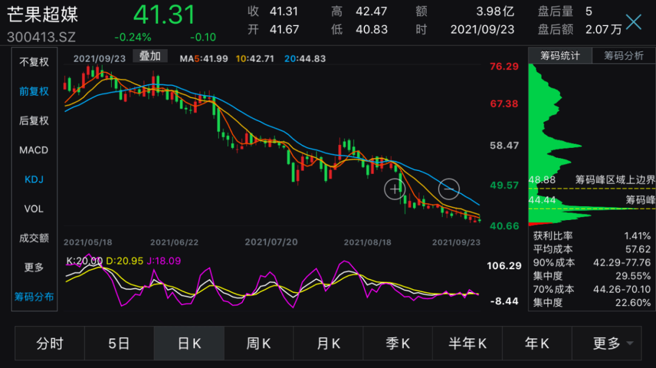Zoom out using the minus magnifier on the chart
The height and width of the screenshot is (368, 656).
[x=448, y=189]
